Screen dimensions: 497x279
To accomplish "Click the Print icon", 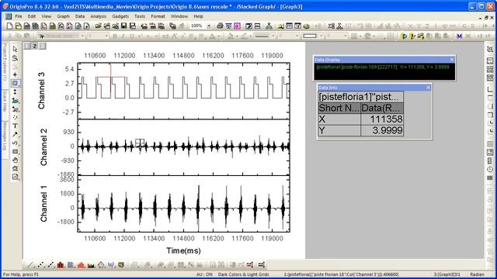I will click(220, 26).
